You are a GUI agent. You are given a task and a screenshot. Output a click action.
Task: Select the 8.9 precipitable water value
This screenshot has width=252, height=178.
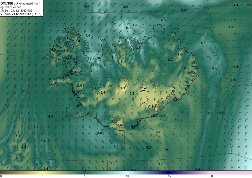(x=128, y=28)
